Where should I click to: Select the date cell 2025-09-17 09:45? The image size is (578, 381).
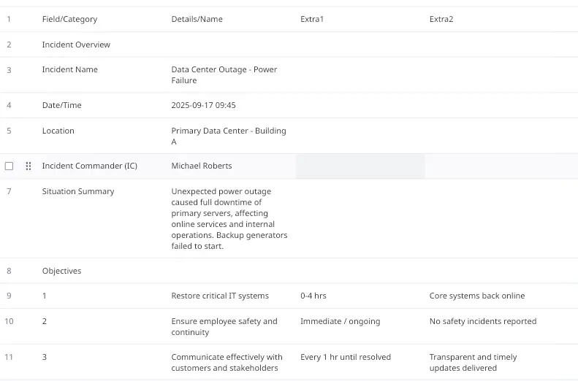point(203,105)
